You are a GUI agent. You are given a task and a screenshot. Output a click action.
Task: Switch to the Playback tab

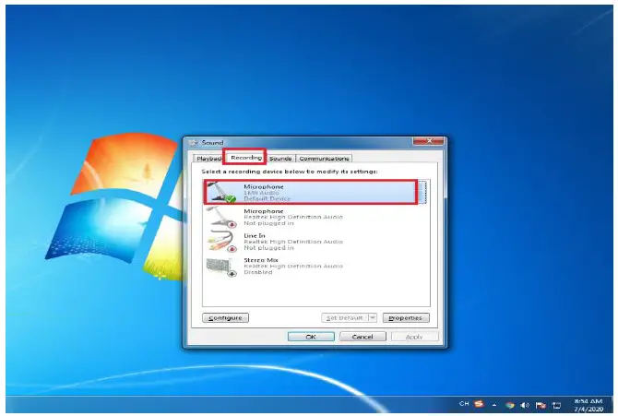coord(208,159)
